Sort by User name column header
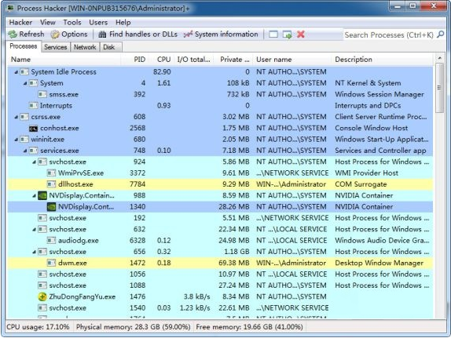The image size is (451, 338). pos(292,60)
